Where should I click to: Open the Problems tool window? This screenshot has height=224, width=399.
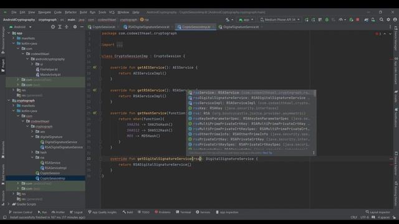pos(163,212)
